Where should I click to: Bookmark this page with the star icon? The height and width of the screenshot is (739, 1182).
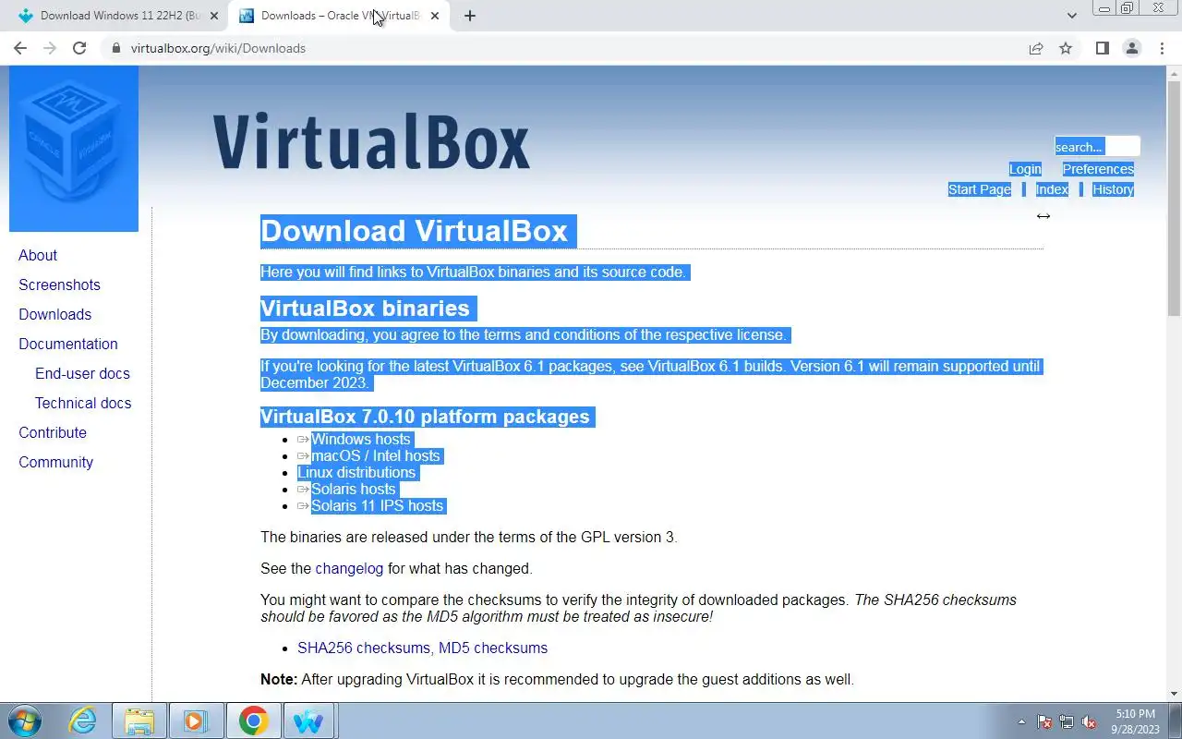coord(1066,48)
